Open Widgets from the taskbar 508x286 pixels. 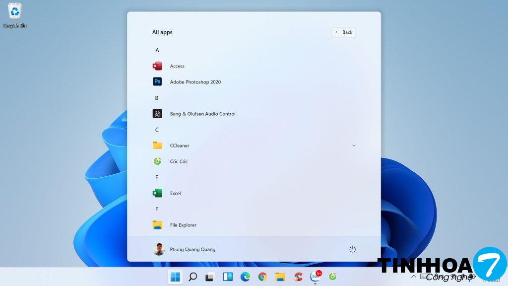click(x=228, y=277)
